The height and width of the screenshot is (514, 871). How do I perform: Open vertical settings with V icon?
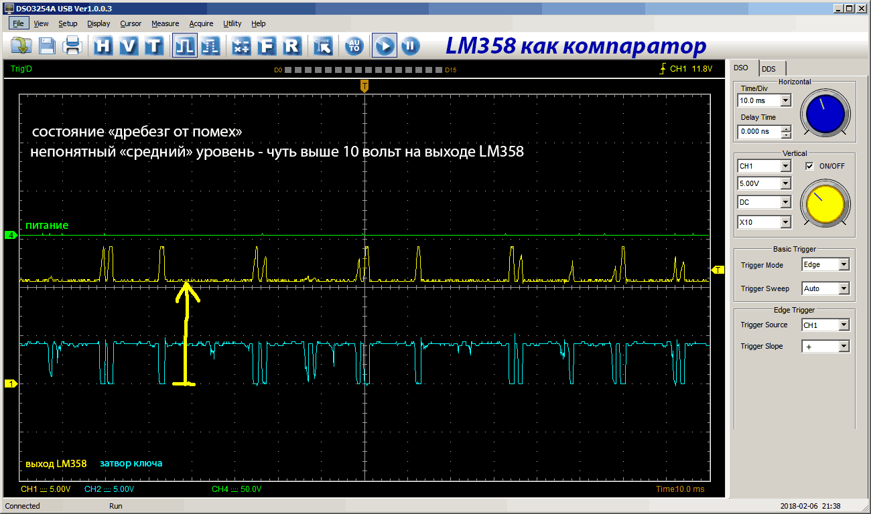coord(129,46)
